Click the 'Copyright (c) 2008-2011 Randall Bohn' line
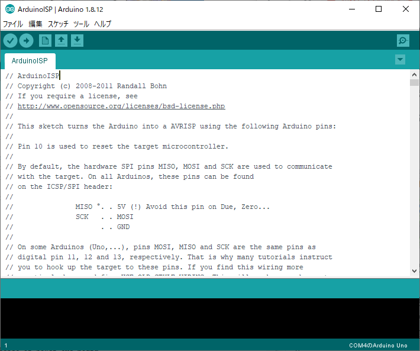This screenshot has height=351, width=420. [x=86, y=86]
